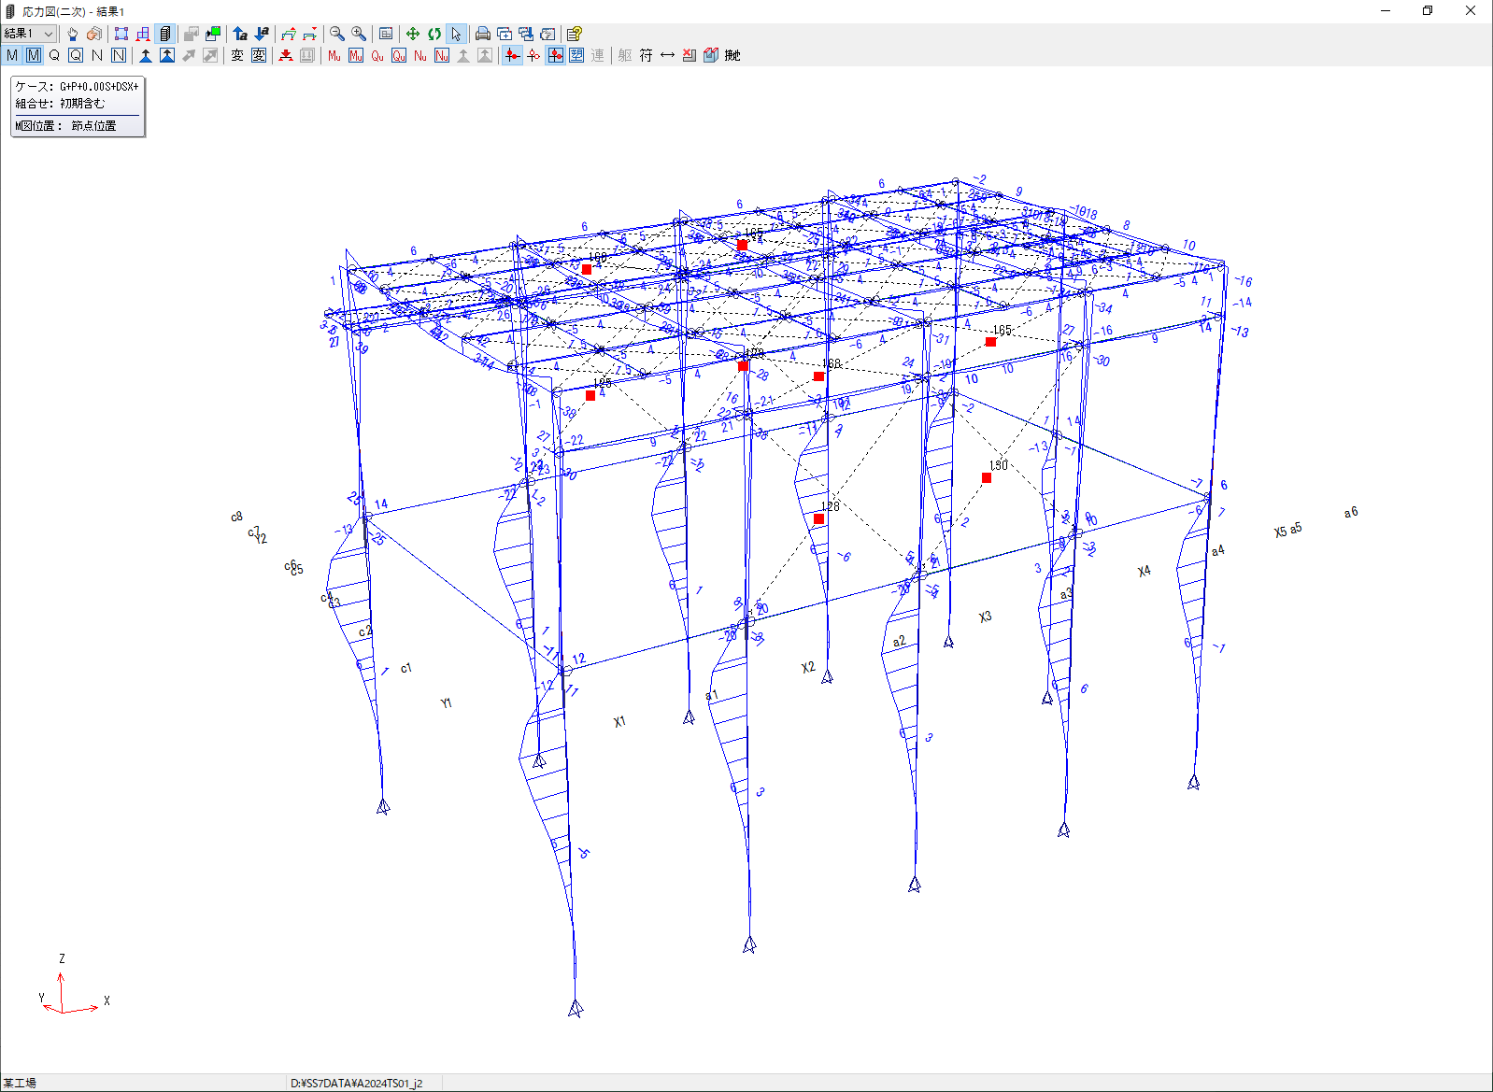Click the boxed red Mu button
The height and width of the screenshot is (1092, 1493).
(356, 55)
